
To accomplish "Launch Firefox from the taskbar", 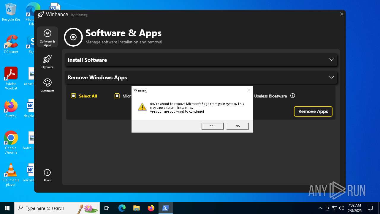I will pyautogui.click(x=151, y=208).
